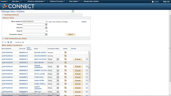This screenshot has width=171, height=96.
Task: Go to the previous page of results
Action: point(5,42)
